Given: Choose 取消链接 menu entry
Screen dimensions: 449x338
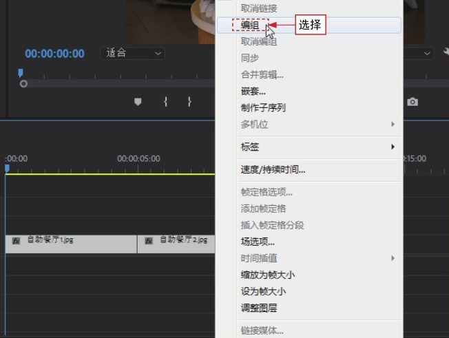Looking at the screenshot, I should 309,8.
